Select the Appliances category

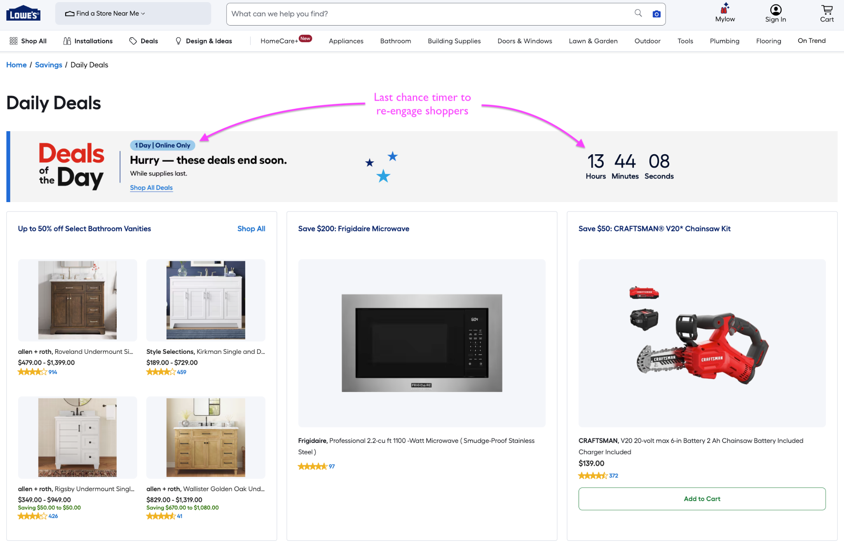click(x=346, y=41)
